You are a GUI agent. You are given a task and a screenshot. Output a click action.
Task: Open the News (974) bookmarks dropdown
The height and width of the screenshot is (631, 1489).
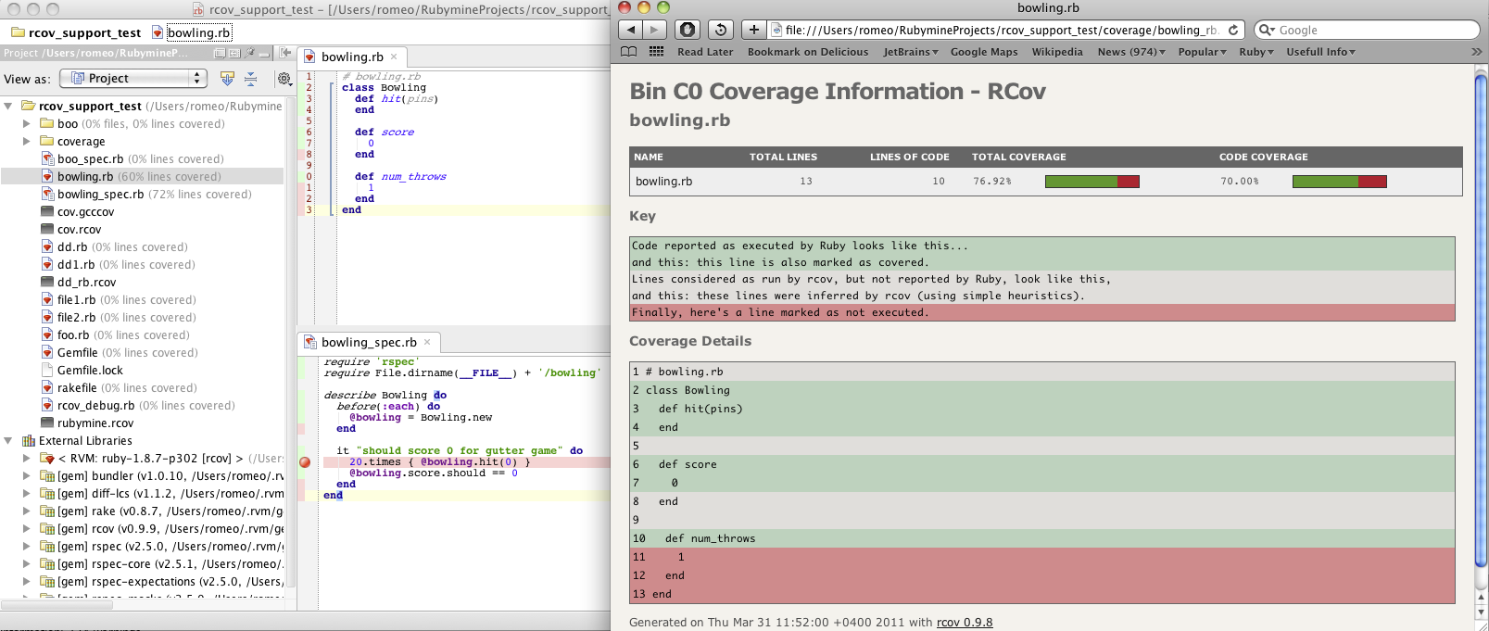click(1132, 52)
